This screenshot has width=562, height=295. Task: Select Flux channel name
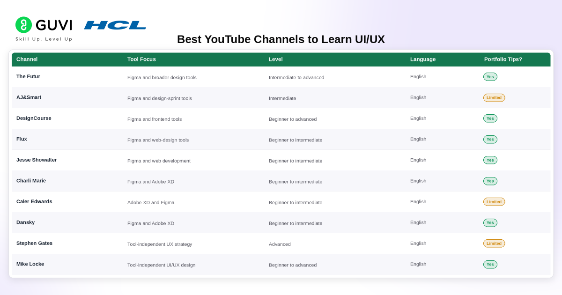22,139
